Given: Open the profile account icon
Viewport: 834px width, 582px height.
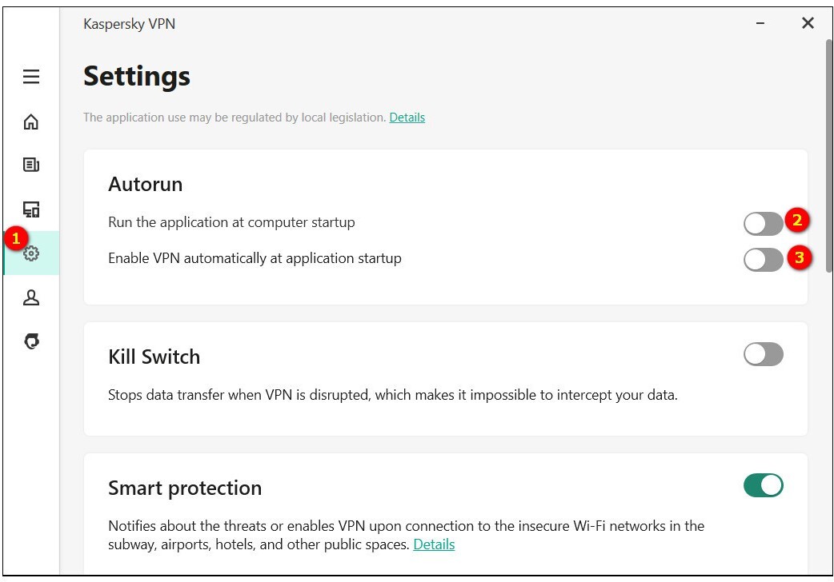Looking at the screenshot, I should click(31, 298).
